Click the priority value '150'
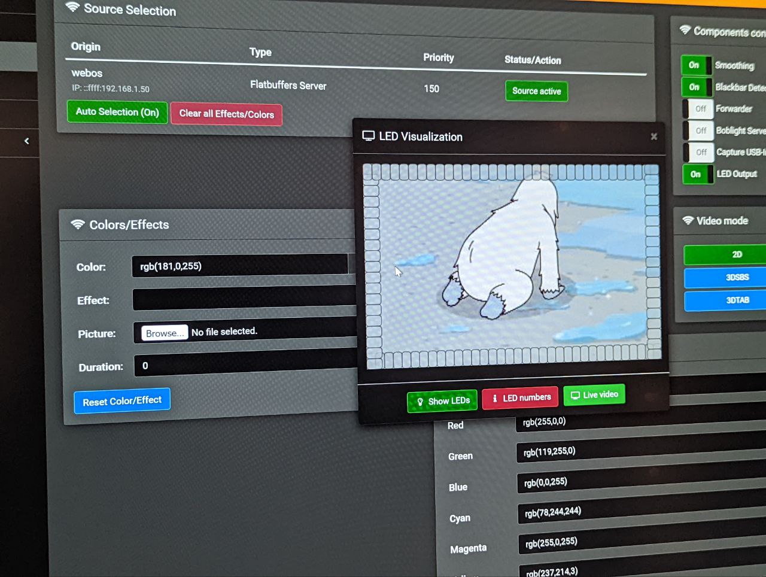This screenshot has width=766, height=577. click(x=431, y=89)
